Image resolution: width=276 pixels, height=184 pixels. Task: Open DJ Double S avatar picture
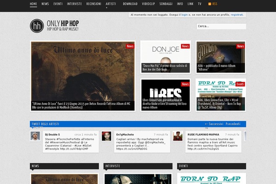[35, 136]
